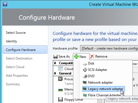Image resolution: width=138 pixels, height=103 pixels.
Task: Click the Network adapter card icon
Action: click(x=85, y=83)
